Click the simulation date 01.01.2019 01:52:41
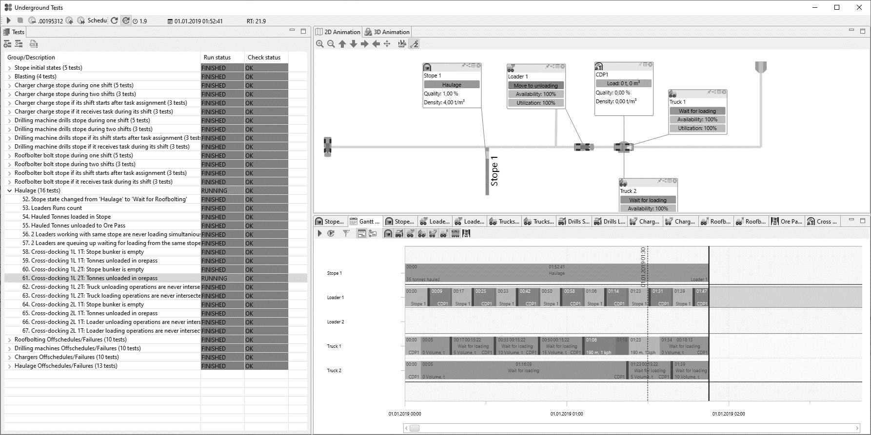 click(x=198, y=21)
